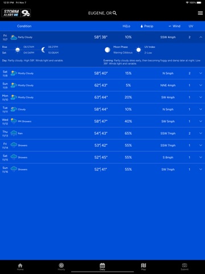Tap the 65% precip value for Thursday
Viewport: 205px width, 274px height.
[128, 133]
